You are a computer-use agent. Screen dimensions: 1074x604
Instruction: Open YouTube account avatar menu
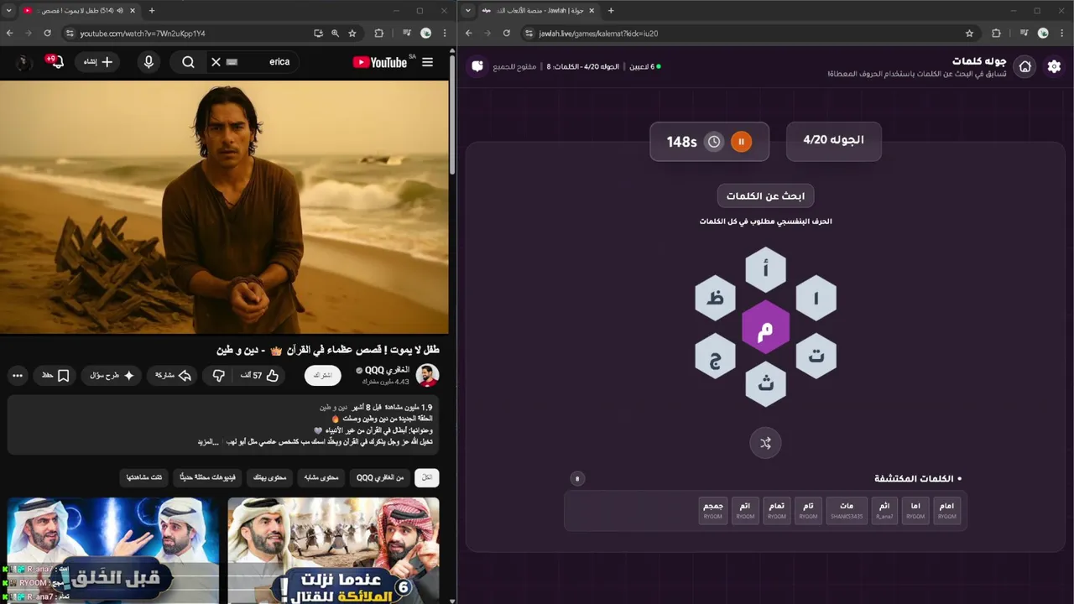click(x=23, y=62)
